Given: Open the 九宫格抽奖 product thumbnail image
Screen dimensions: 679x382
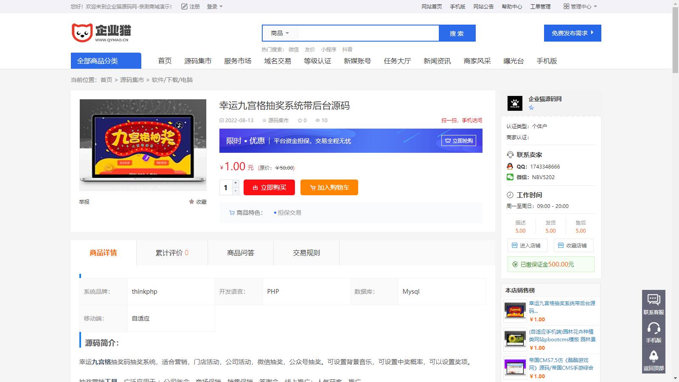Looking at the screenshot, I should (x=143, y=145).
